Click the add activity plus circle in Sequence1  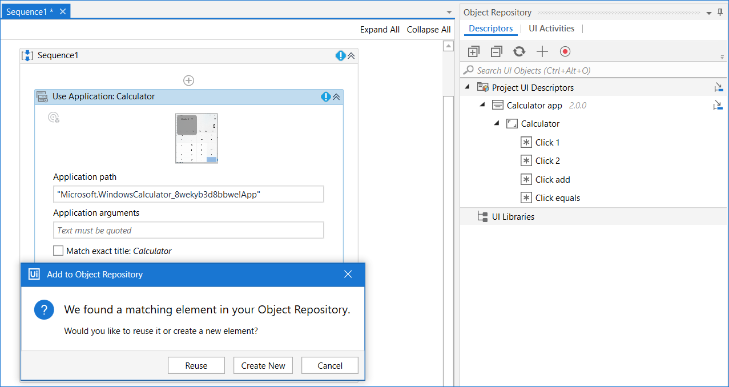(x=188, y=80)
